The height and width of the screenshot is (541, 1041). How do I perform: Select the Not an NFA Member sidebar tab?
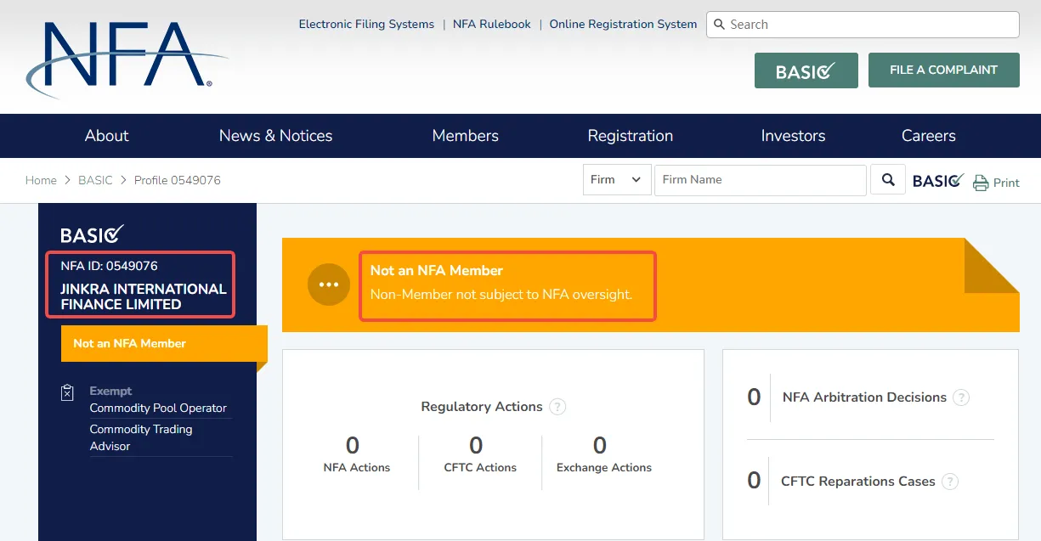point(164,344)
